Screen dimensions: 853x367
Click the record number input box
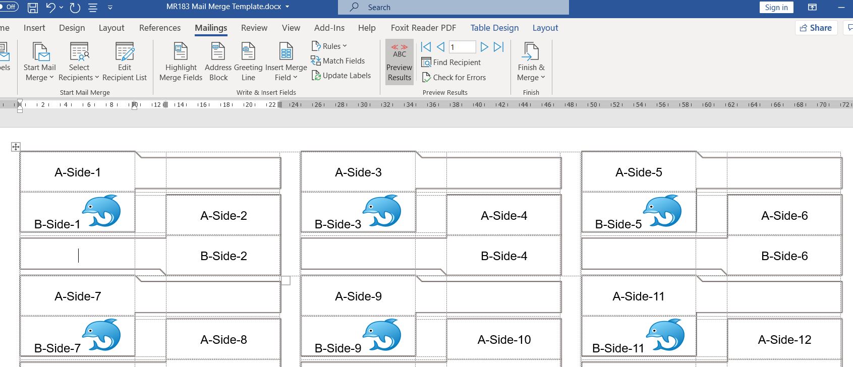462,47
